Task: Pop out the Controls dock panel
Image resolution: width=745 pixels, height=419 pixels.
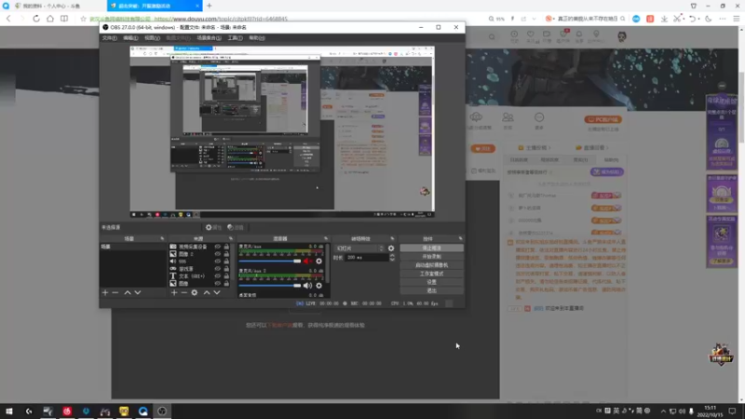Action: 460,238
